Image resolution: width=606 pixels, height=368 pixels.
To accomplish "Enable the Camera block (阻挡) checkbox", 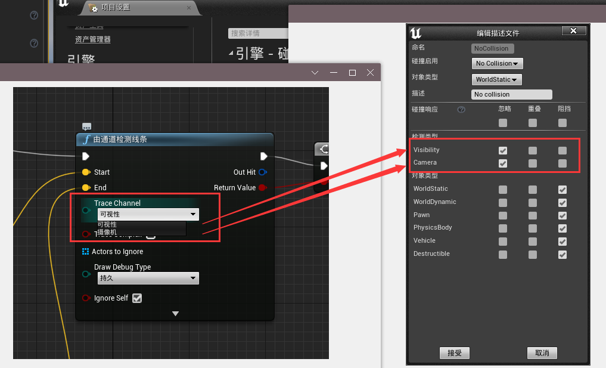I will click(x=562, y=163).
